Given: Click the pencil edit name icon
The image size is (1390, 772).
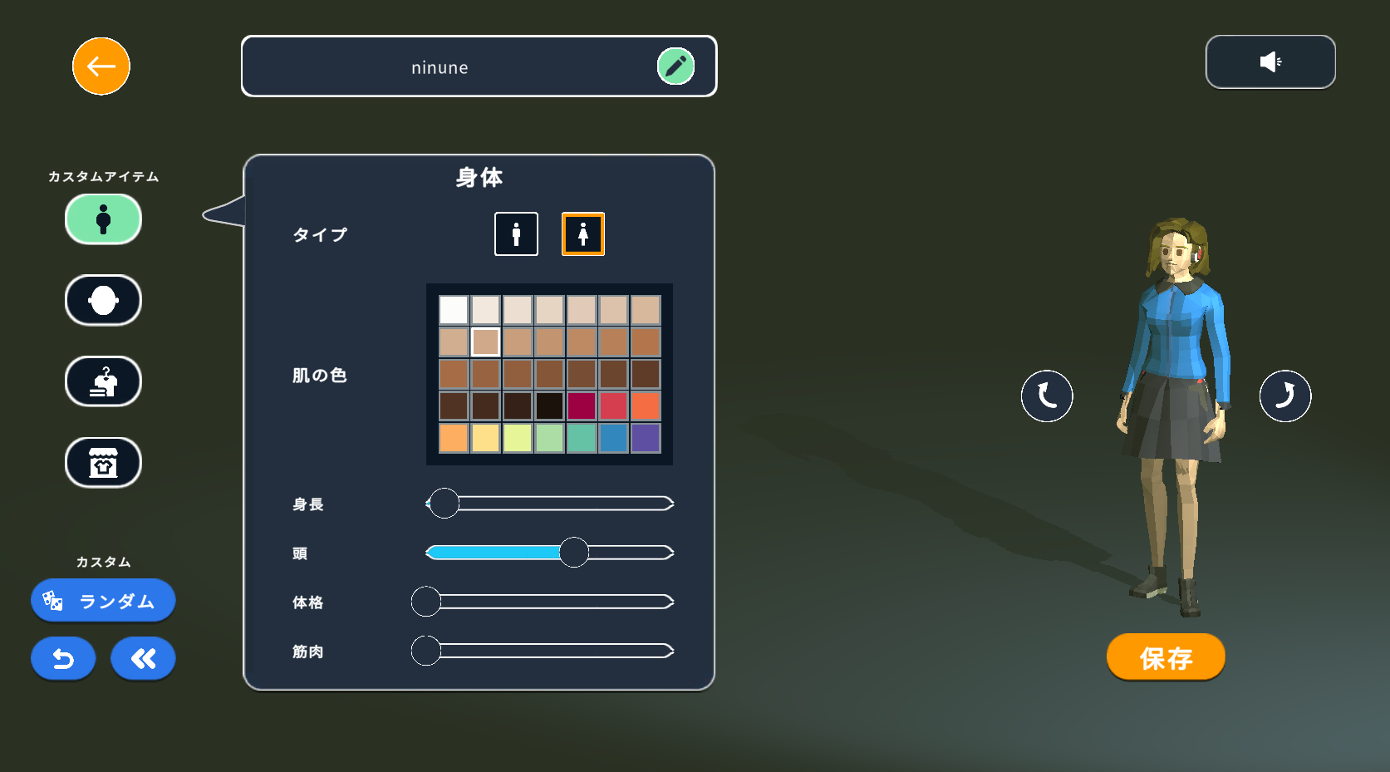Looking at the screenshot, I should pyautogui.click(x=675, y=66).
